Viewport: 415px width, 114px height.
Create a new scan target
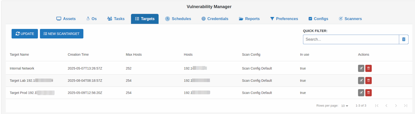click(62, 34)
